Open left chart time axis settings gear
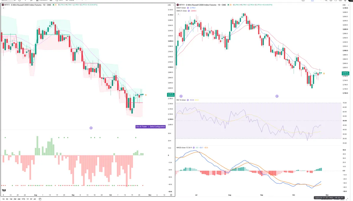Screen dimensions: 353x201 (x=171, y=195)
